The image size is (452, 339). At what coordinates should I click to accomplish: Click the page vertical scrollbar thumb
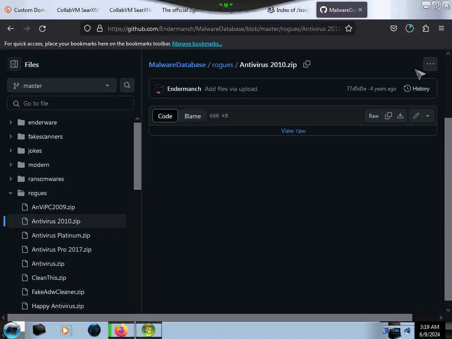(448, 209)
